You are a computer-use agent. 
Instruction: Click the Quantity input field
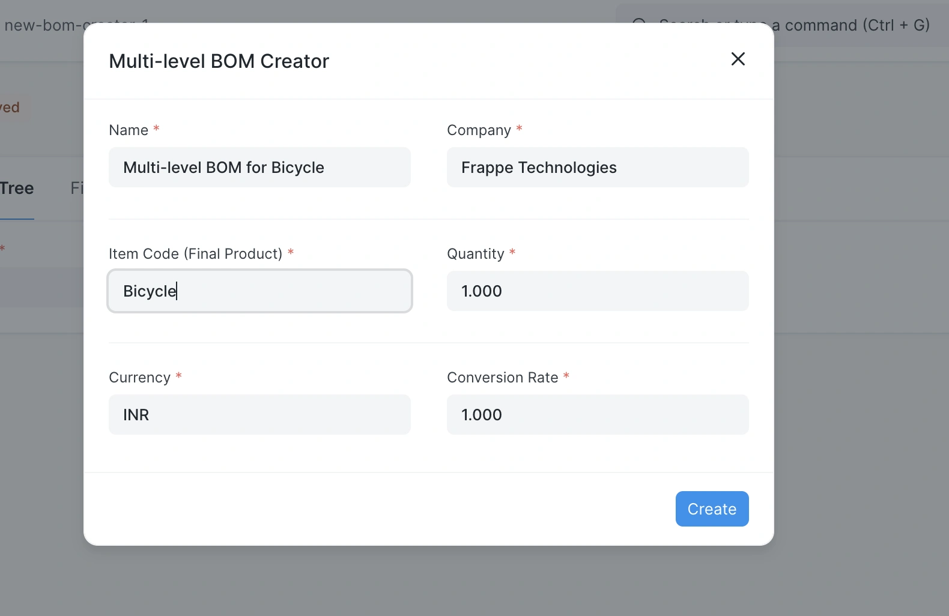coord(597,291)
